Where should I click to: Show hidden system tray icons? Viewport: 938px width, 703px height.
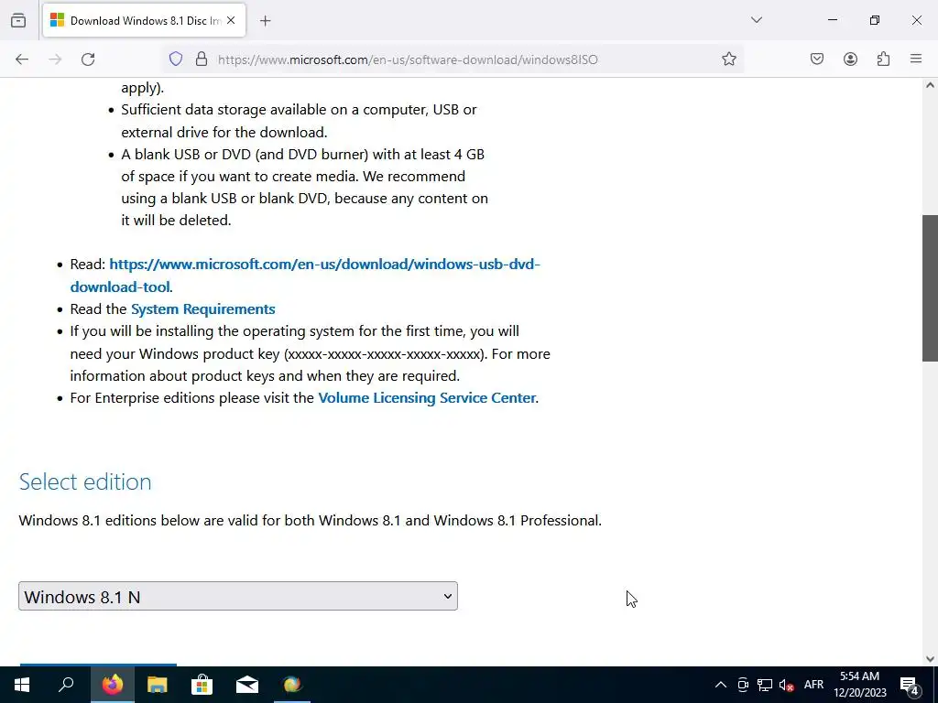pyautogui.click(x=721, y=685)
